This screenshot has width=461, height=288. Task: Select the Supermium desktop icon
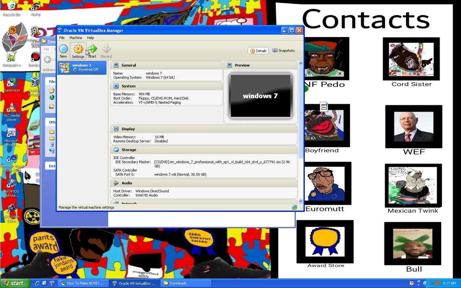coord(12,85)
